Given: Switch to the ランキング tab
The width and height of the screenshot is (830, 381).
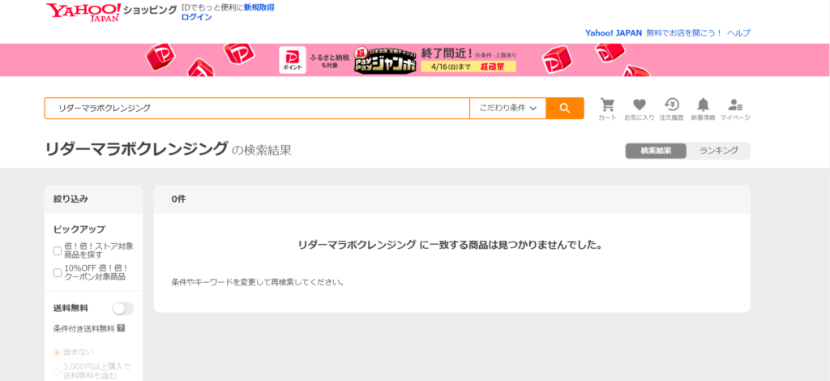Looking at the screenshot, I should tap(718, 151).
